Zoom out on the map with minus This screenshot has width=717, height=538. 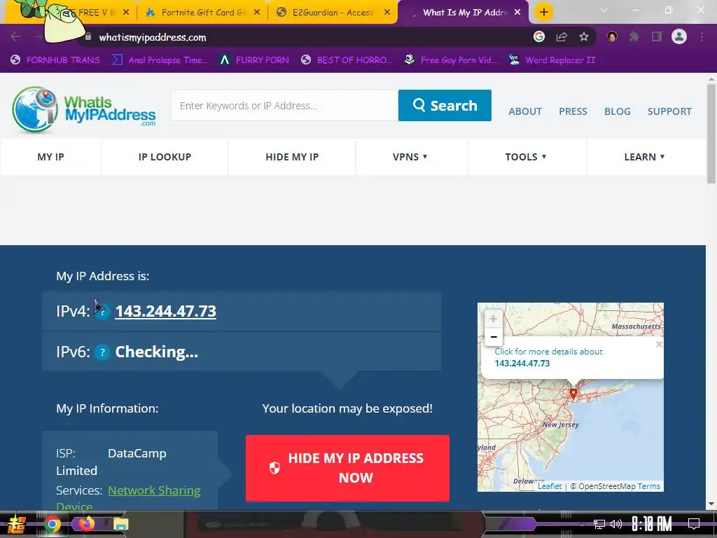click(x=493, y=337)
